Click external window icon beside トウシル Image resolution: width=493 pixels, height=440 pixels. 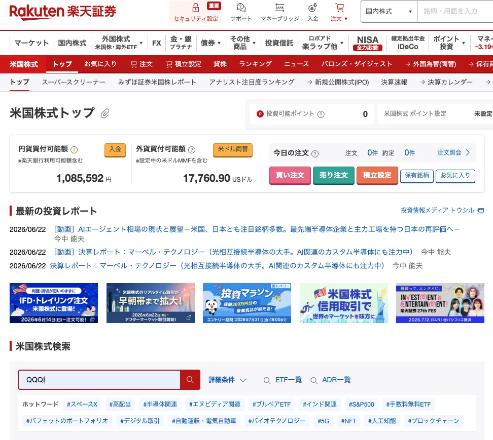[x=480, y=211]
